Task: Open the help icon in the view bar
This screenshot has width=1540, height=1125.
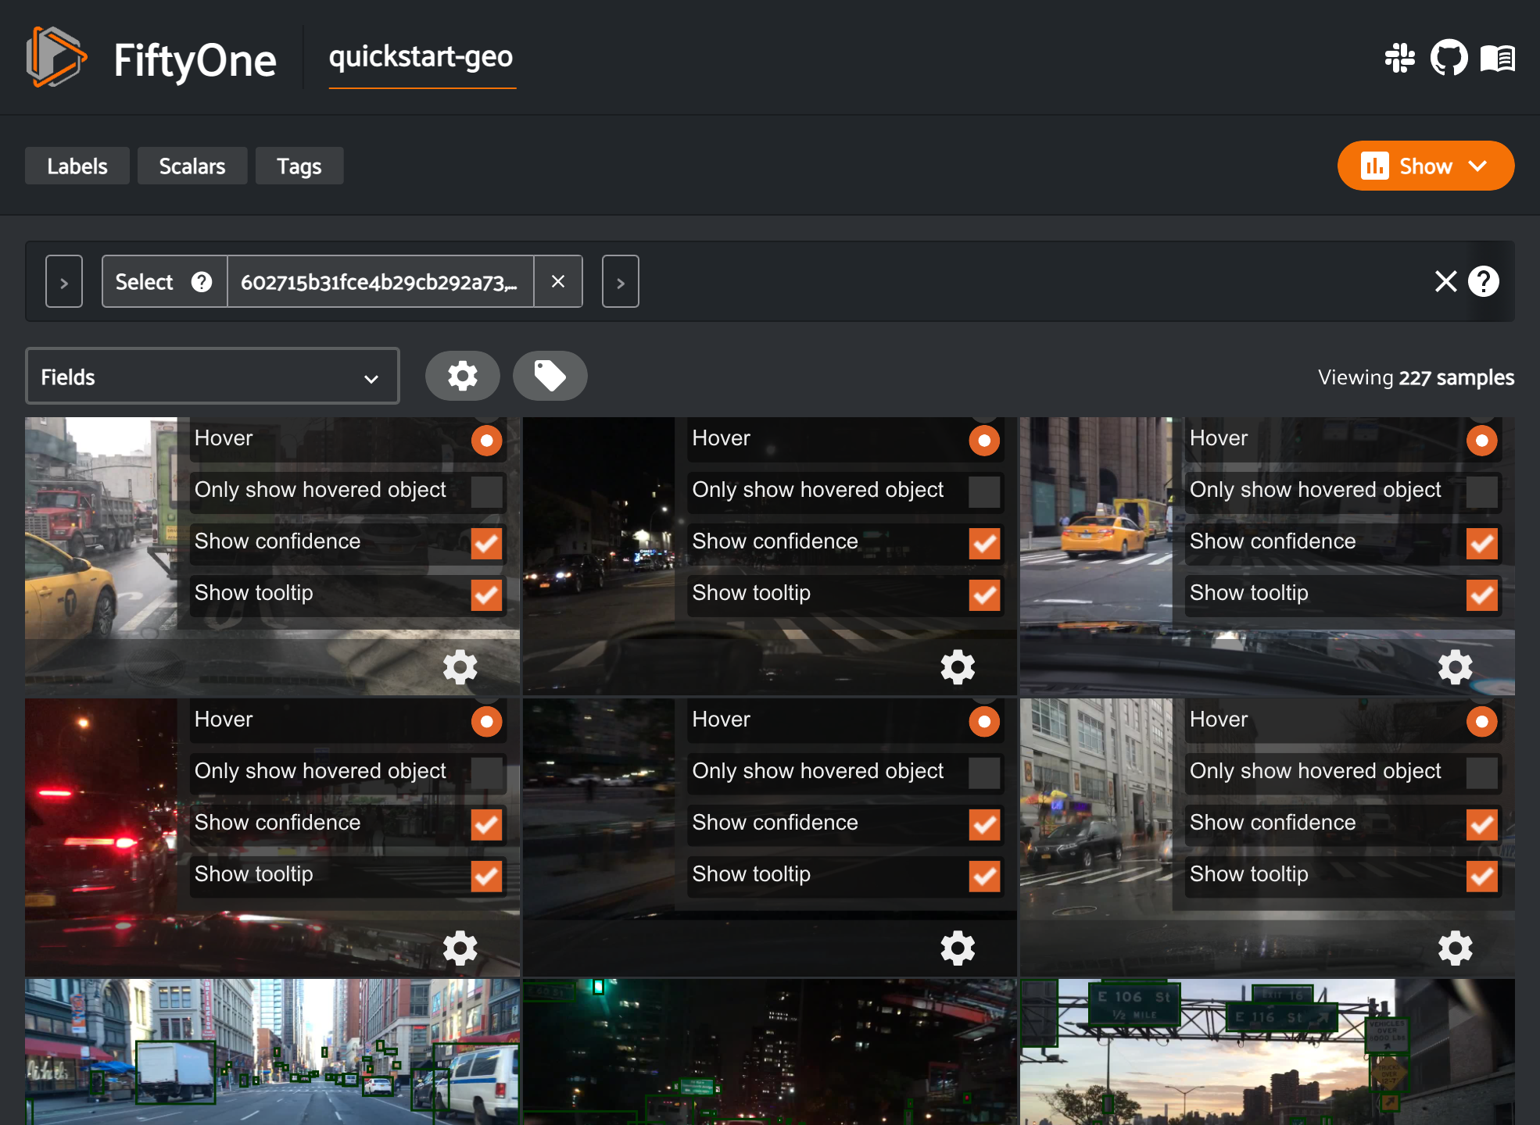Action: pyautogui.click(x=1483, y=281)
